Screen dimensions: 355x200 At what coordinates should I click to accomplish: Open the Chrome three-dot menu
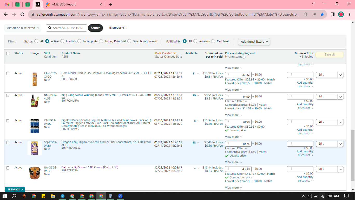[x=349, y=14]
